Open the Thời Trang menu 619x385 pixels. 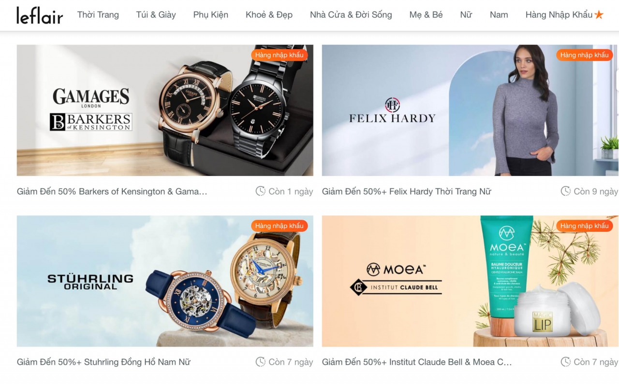pos(98,15)
